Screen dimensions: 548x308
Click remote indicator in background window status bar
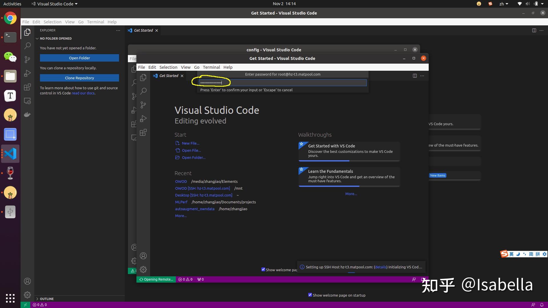coord(25,305)
